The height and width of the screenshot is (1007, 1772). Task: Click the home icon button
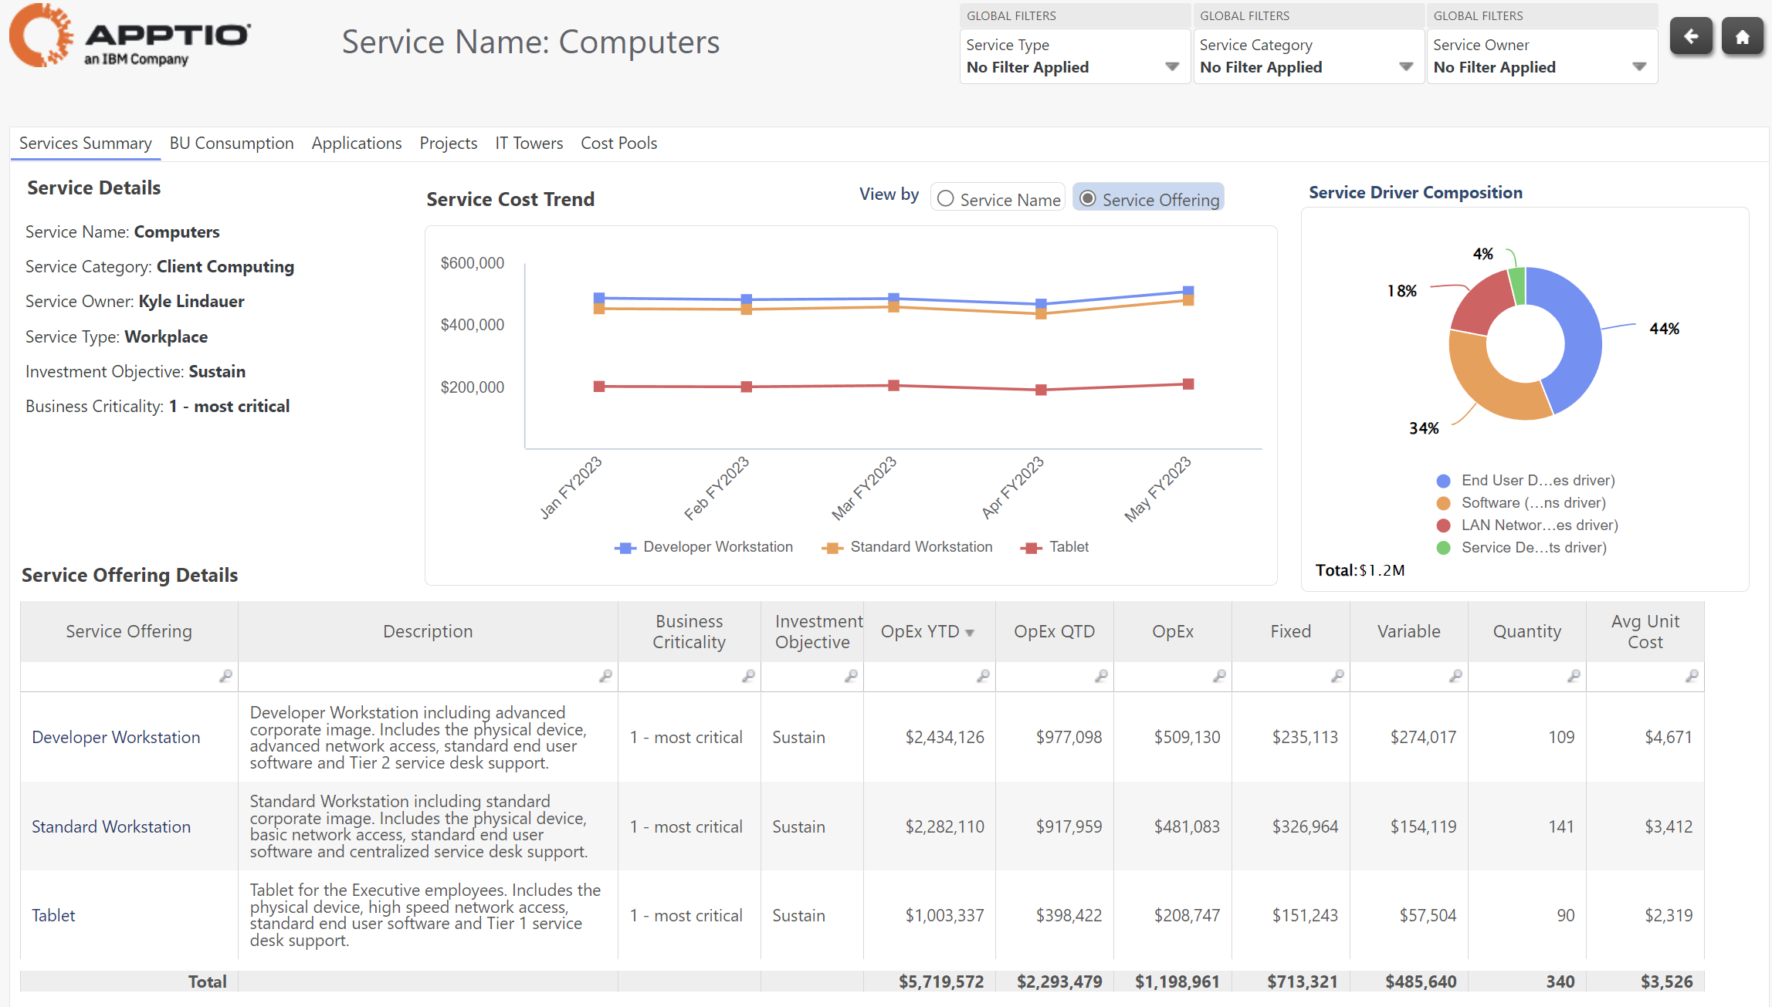(x=1742, y=36)
